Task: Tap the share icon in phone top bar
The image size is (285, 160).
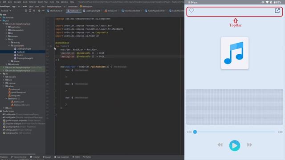Action: click(277, 11)
